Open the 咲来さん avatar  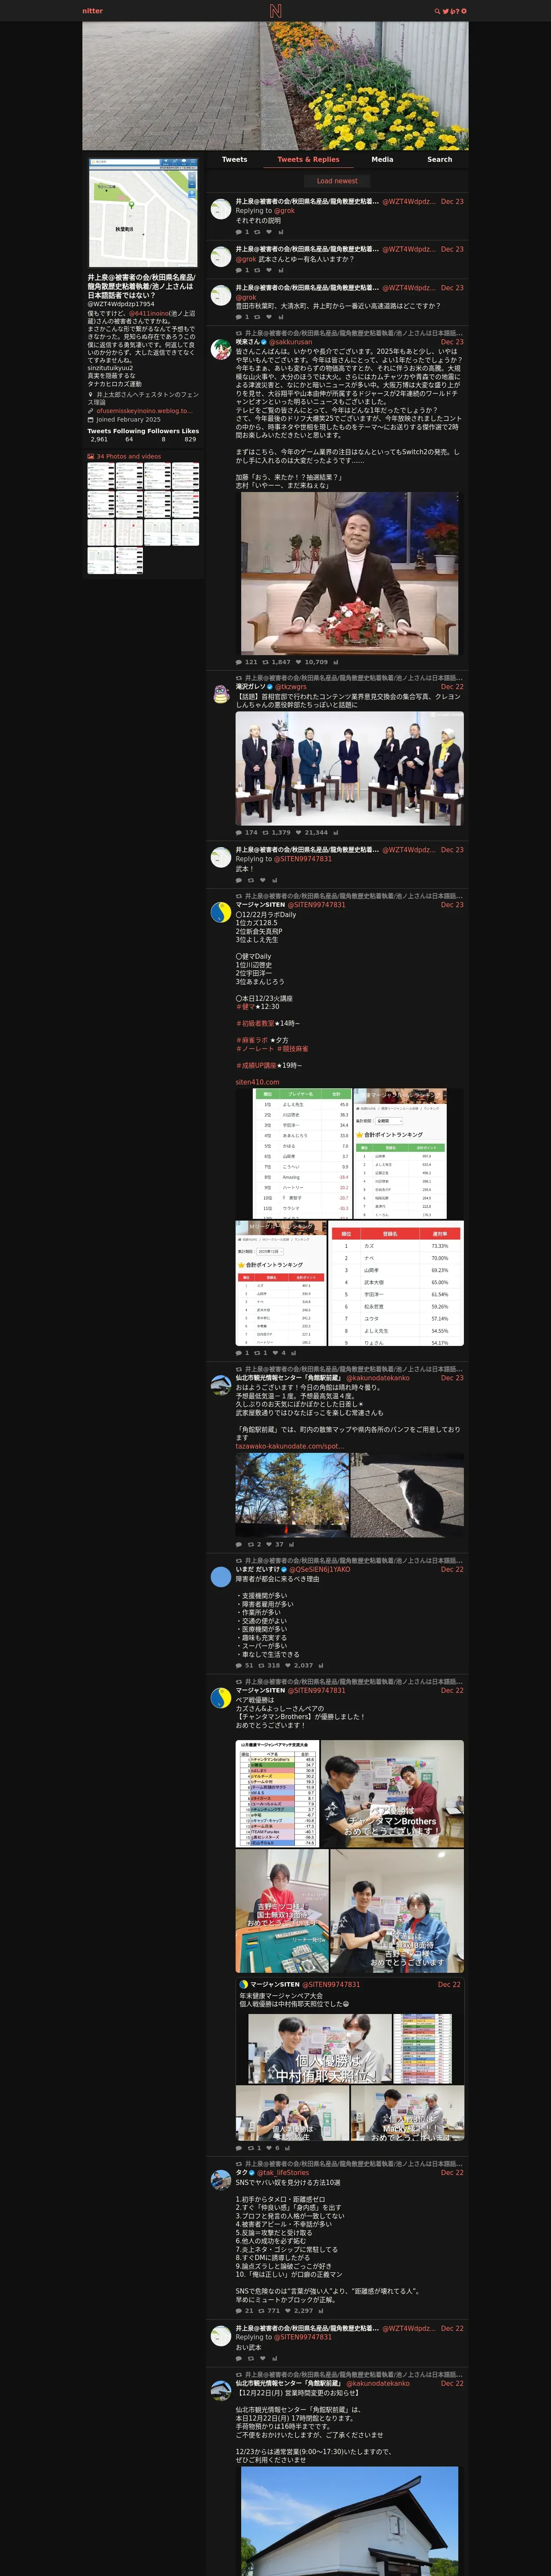(221, 349)
